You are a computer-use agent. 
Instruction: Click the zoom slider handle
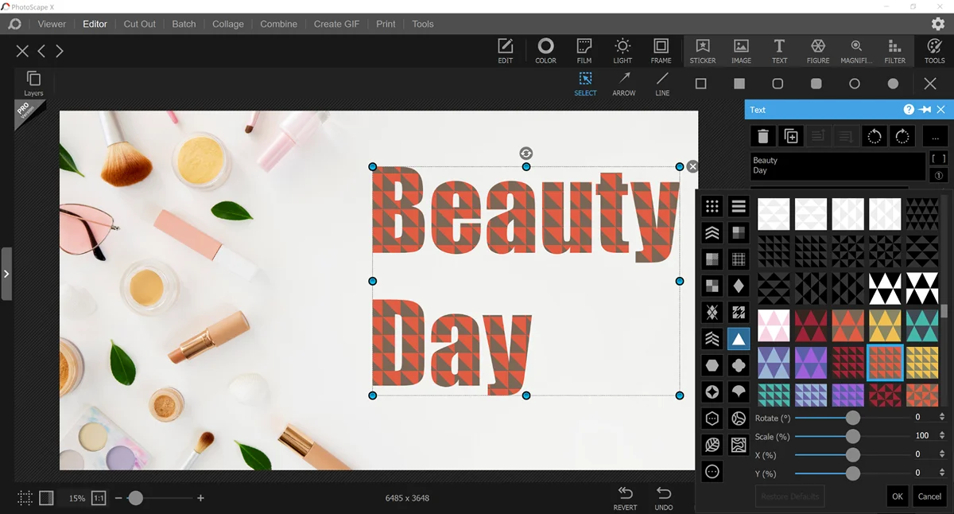(x=136, y=498)
